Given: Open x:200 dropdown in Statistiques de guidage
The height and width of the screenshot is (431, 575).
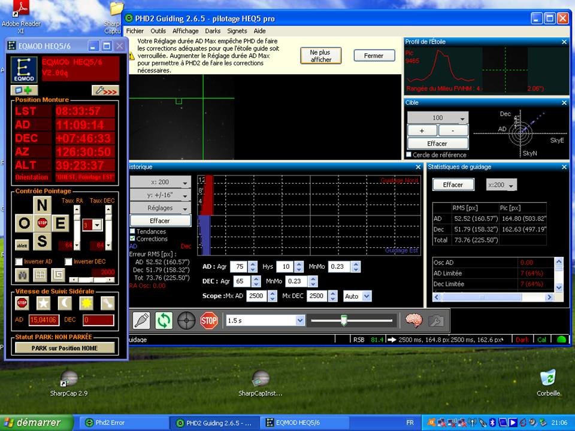Looking at the screenshot, I should tap(501, 185).
